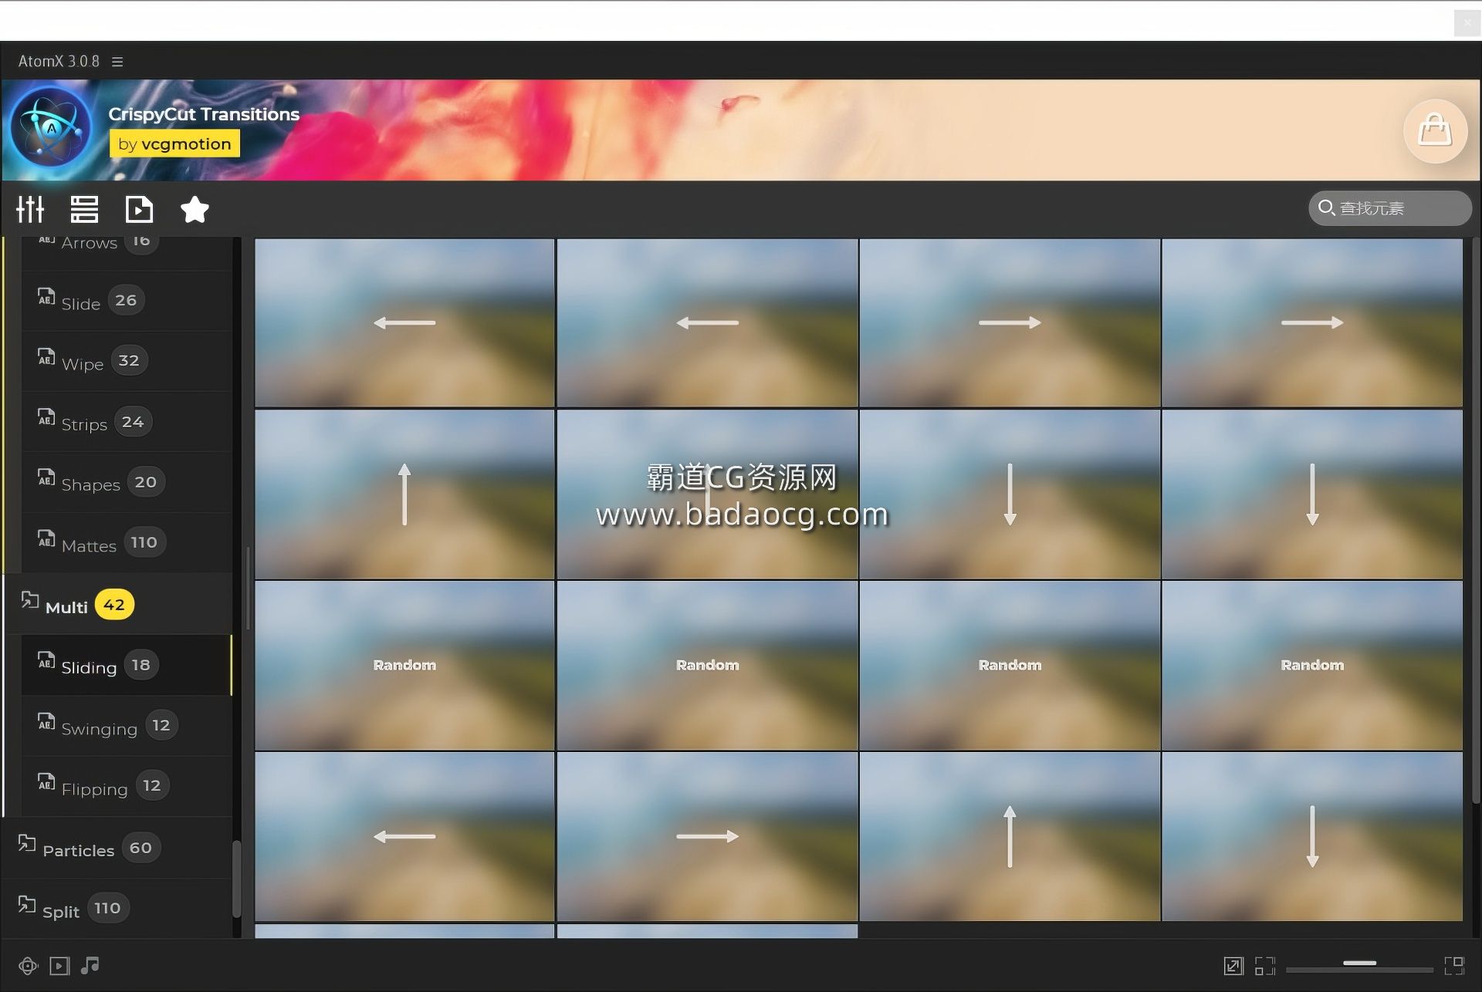Image resolution: width=1482 pixels, height=992 pixels.
Task: Select the Flipping category
Action: pyautogui.click(x=126, y=787)
